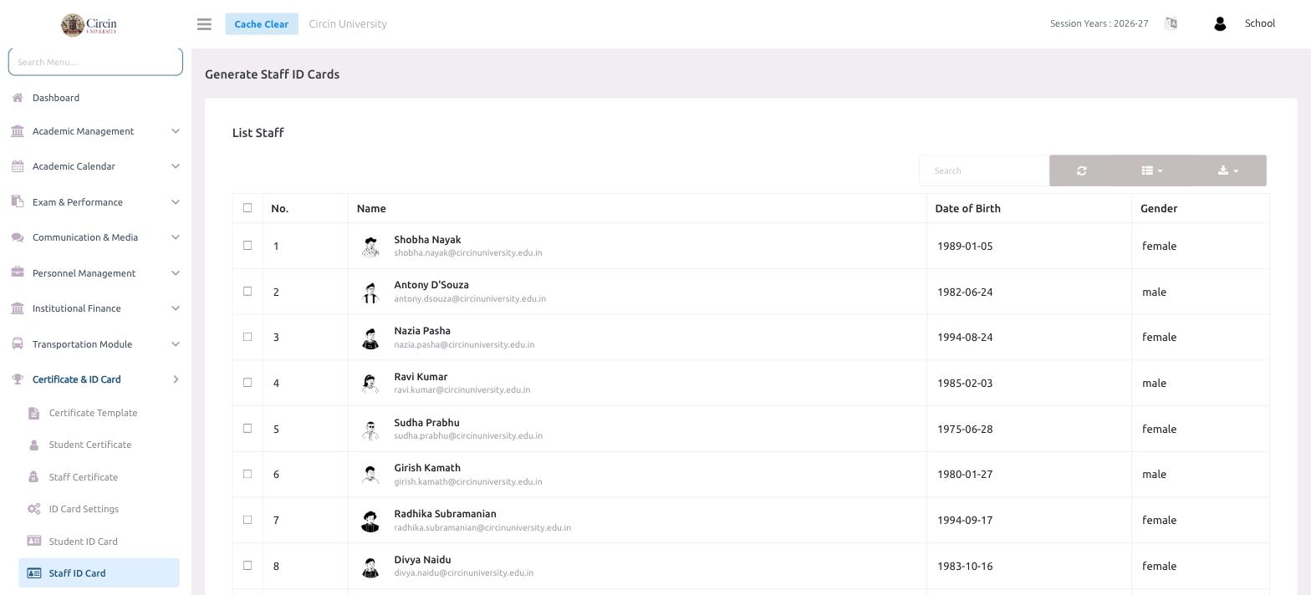1311x595 pixels.
Task: Click the Academic Calendar icon
Action: coord(18,166)
